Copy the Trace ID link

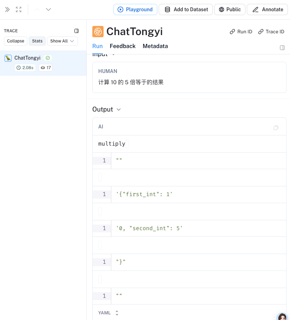tap(271, 32)
